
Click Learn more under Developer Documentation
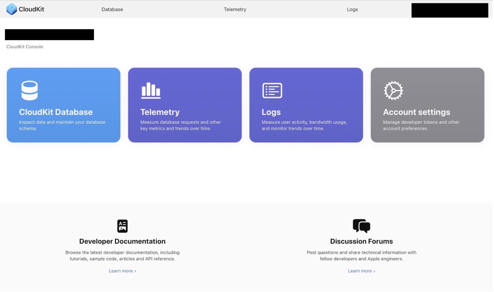tap(122, 271)
